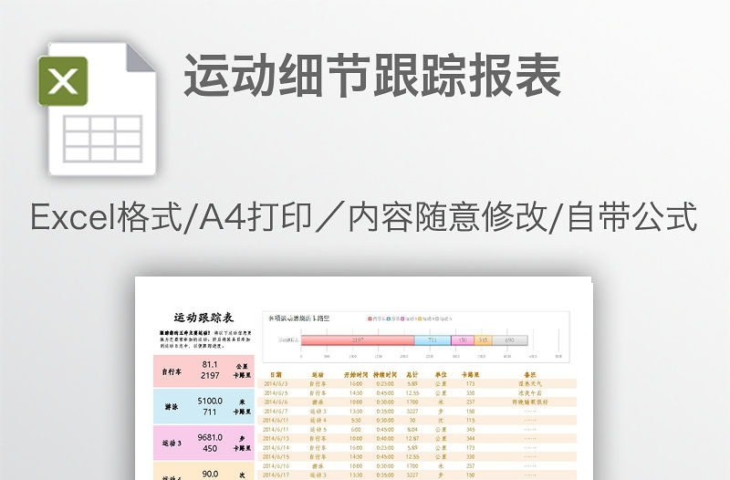The image size is (730, 480).
Task: Click the folded corner of the file icon
Action: pyautogui.click(x=141, y=57)
